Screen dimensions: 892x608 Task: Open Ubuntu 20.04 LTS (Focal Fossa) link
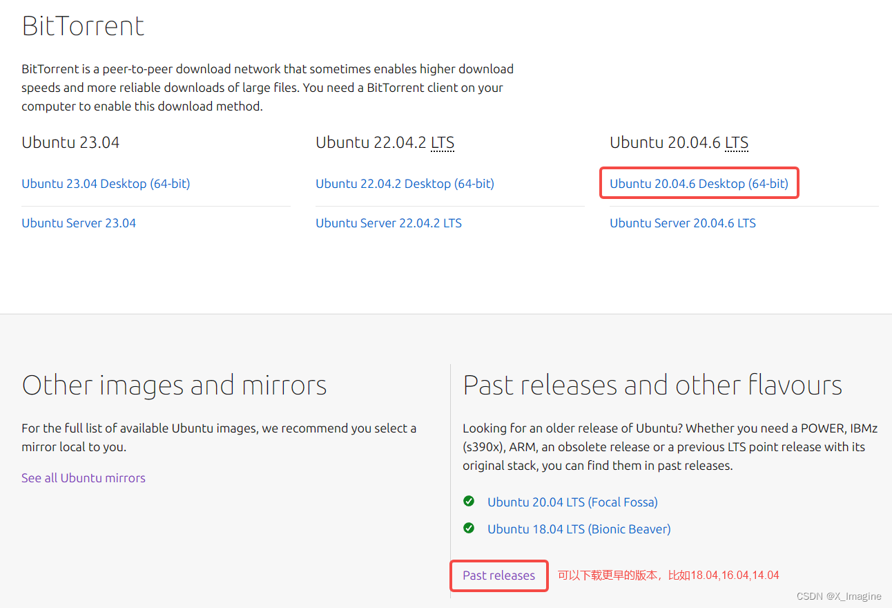point(572,502)
